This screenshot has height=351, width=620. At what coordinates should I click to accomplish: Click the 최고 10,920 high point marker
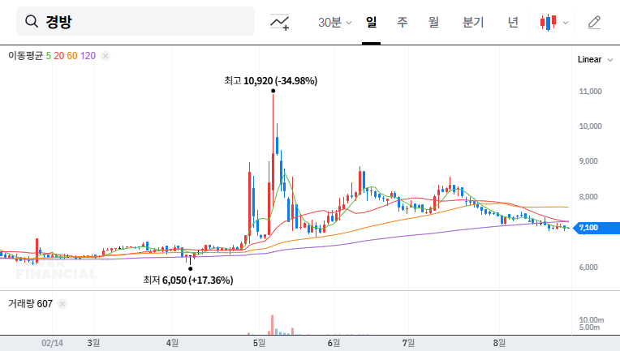tap(273, 91)
